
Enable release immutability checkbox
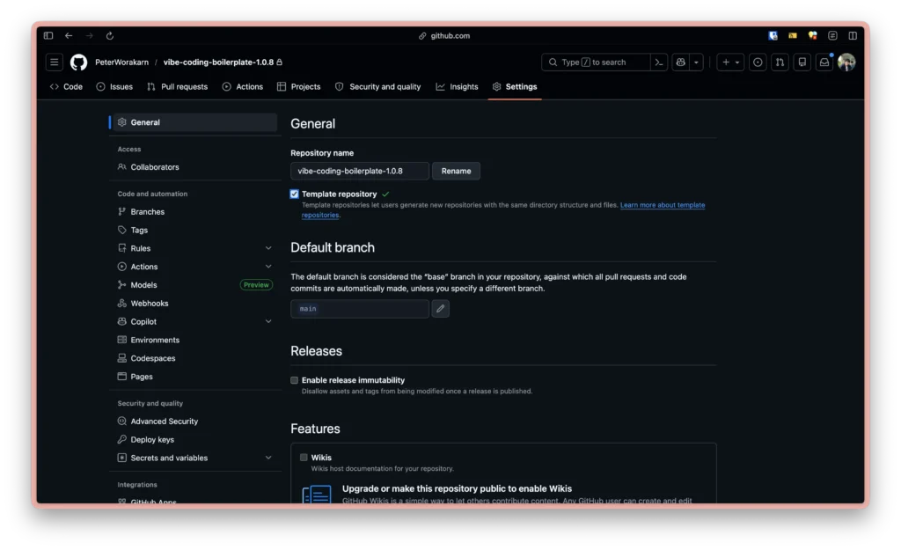click(294, 380)
